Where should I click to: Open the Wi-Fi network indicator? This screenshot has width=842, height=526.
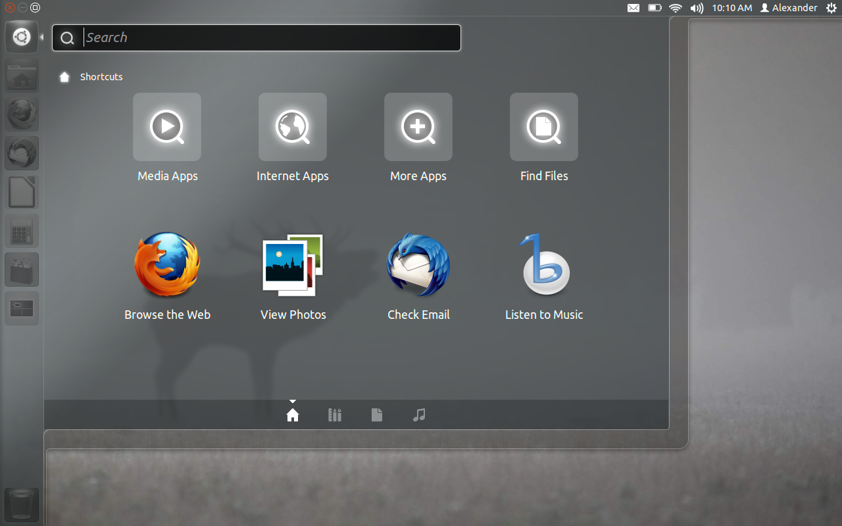676,8
